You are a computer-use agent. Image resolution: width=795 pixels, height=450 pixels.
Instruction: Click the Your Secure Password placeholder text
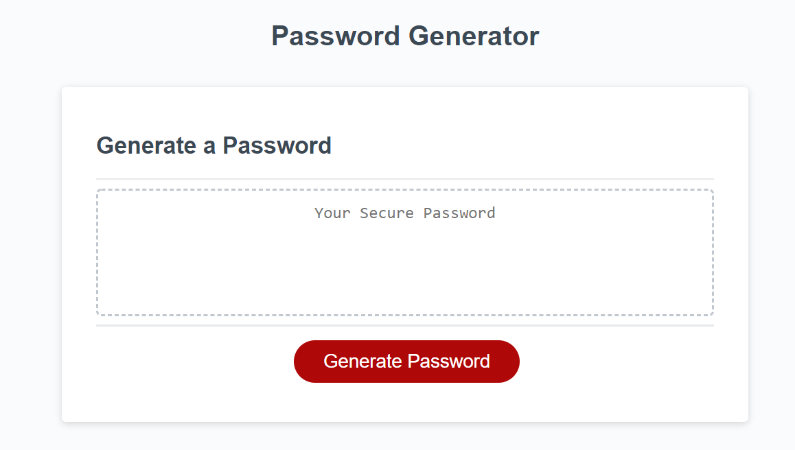pyautogui.click(x=405, y=213)
